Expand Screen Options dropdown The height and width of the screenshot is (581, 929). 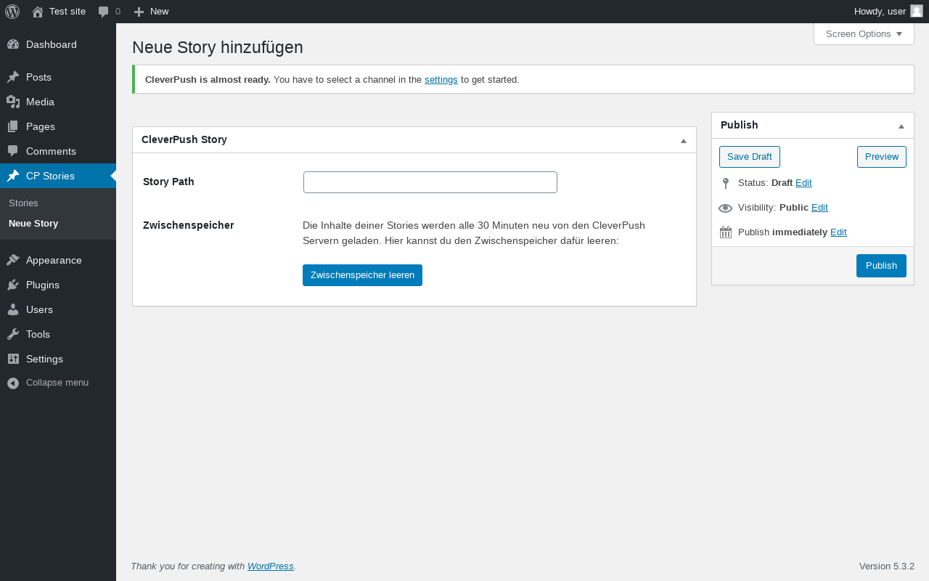pyautogui.click(x=864, y=34)
